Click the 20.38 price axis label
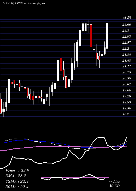 tap(126, 78)
